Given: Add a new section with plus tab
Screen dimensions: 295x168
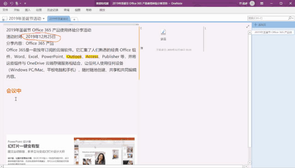Looking at the screenshot, I should coord(74,19).
